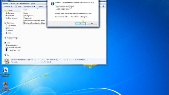169x95 pixels.
Task: Select Bibliotecas in navigation pane
Action: point(10,23)
